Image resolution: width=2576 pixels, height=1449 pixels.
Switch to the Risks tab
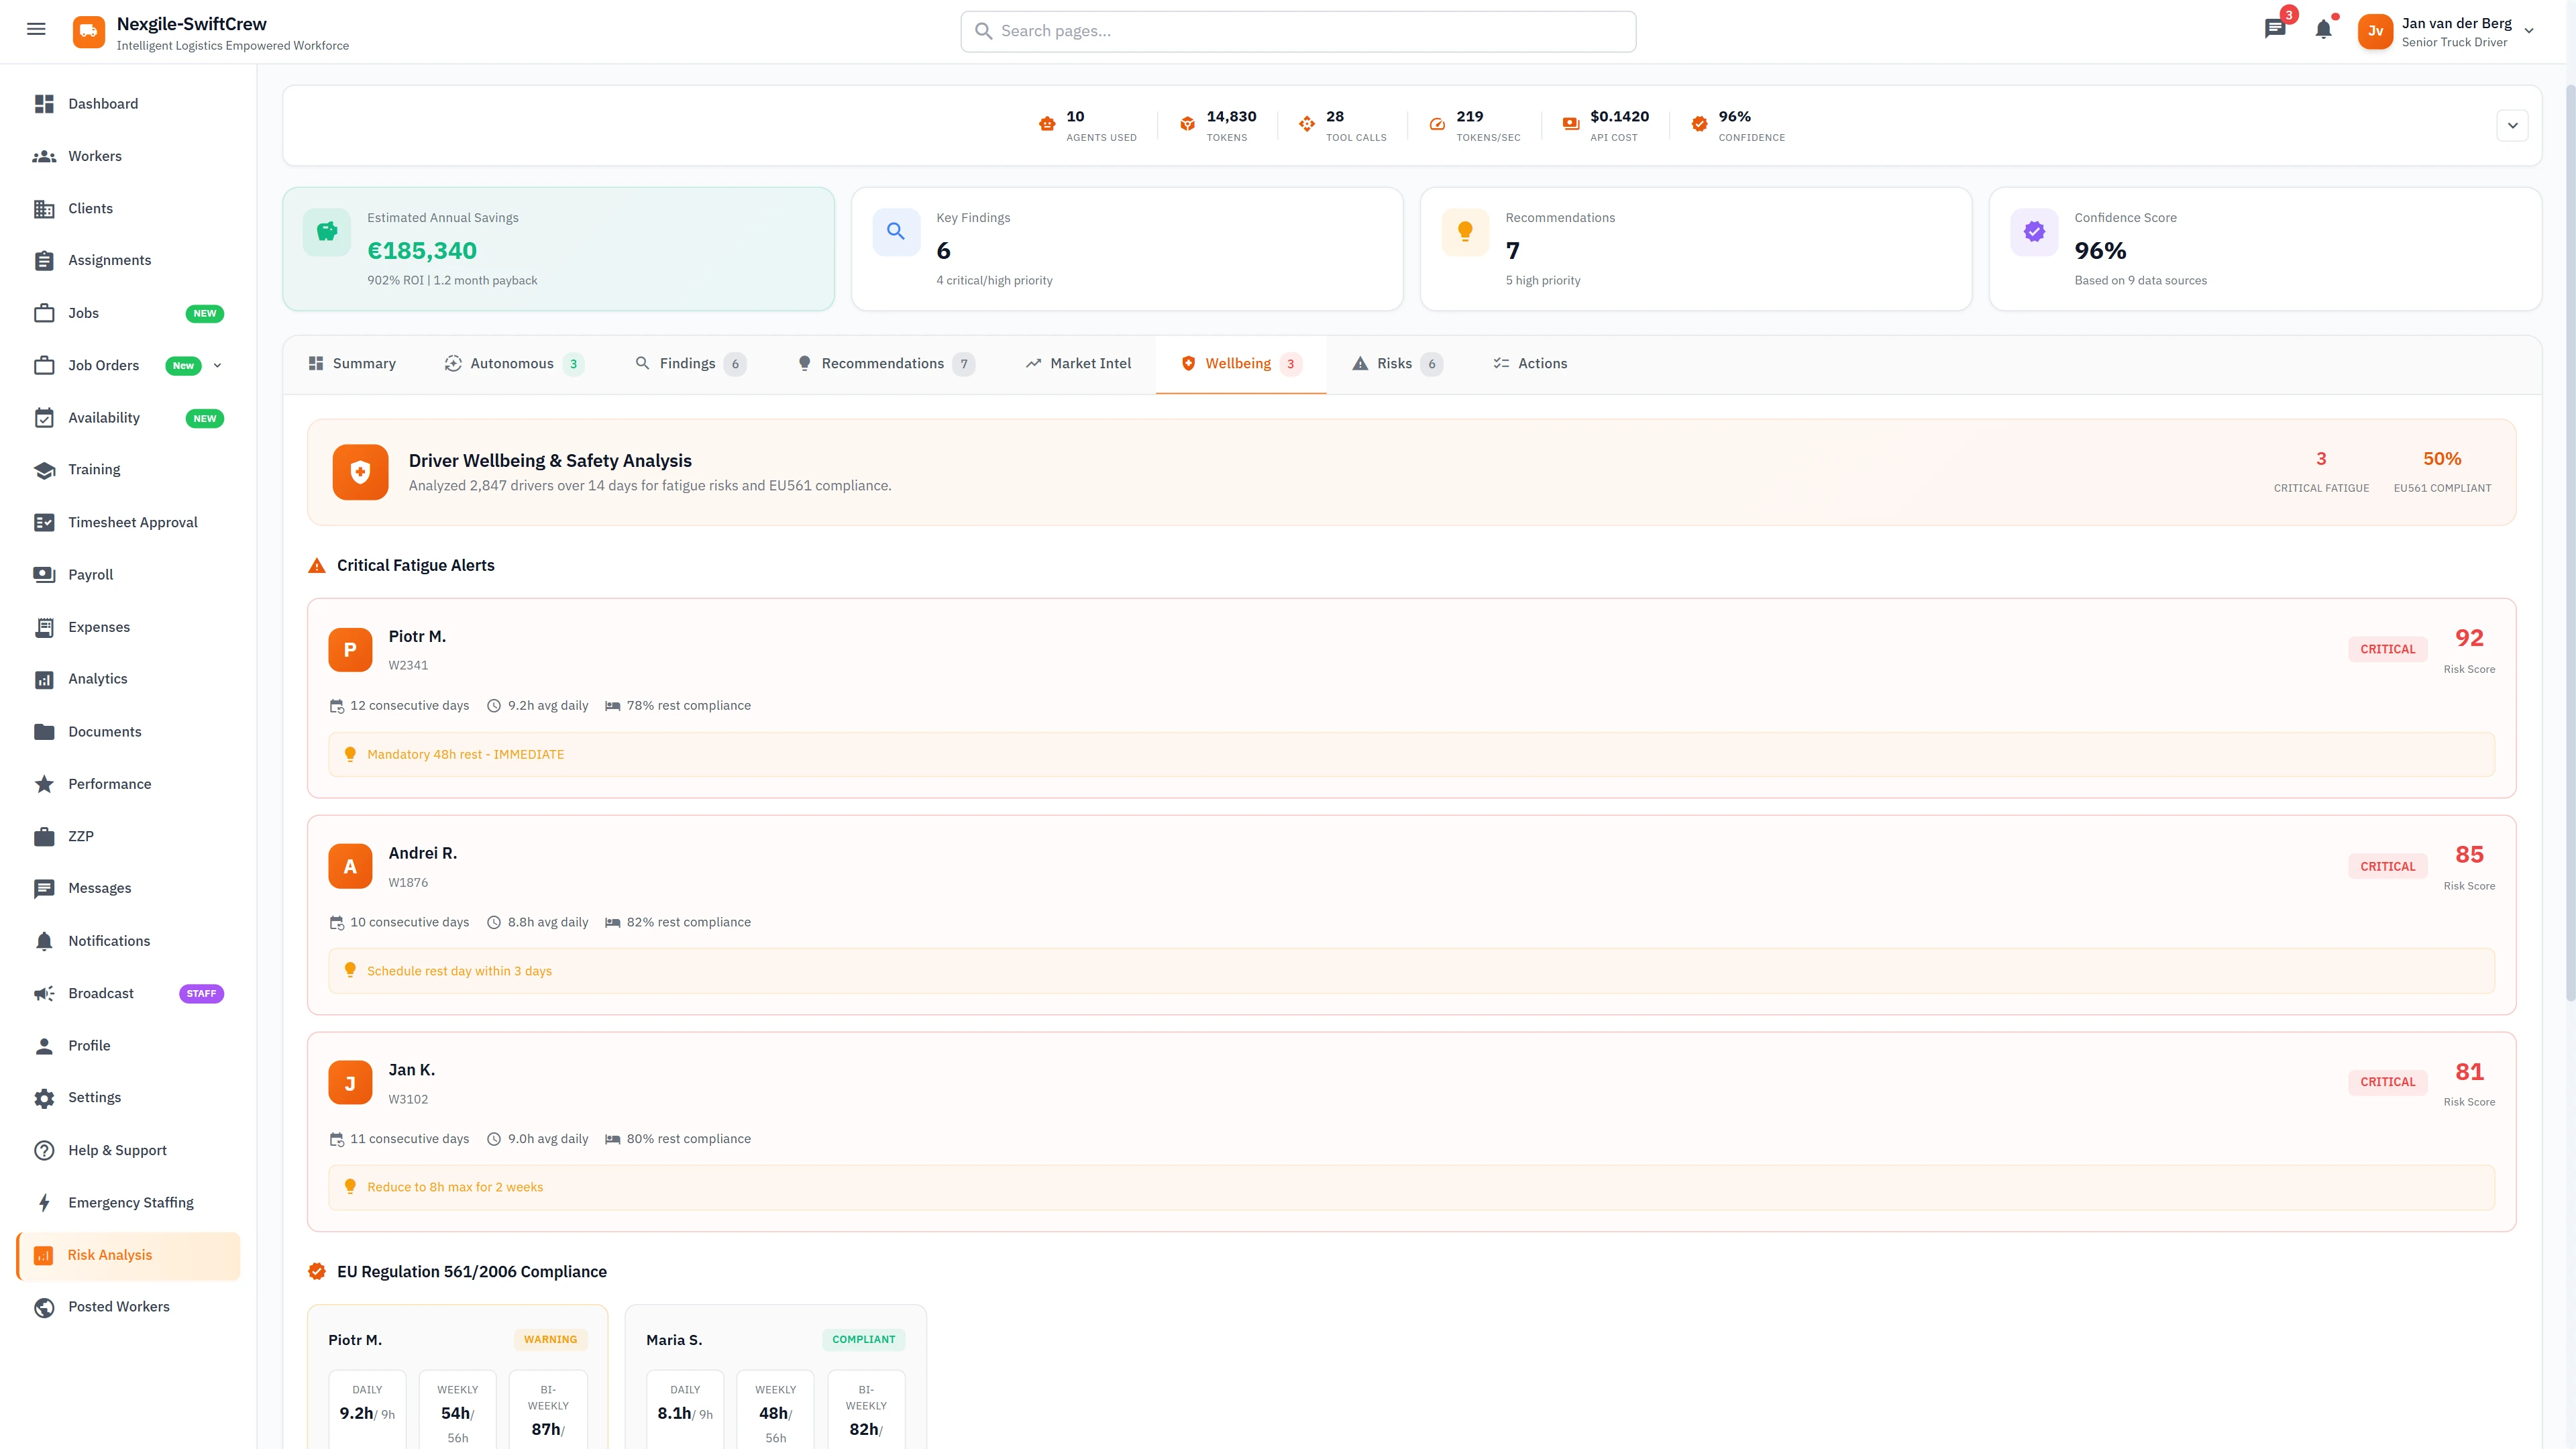click(1395, 364)
